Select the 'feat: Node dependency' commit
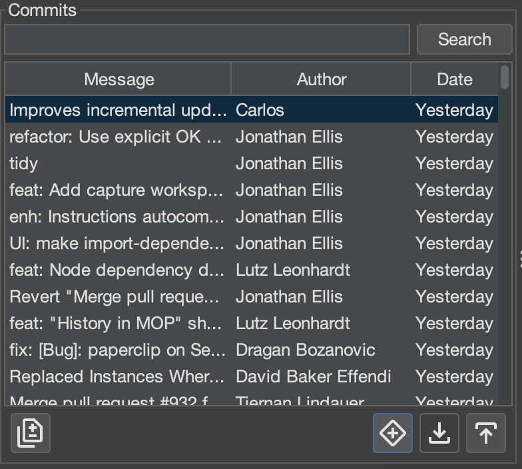522x469 pixels. [118, 270]
